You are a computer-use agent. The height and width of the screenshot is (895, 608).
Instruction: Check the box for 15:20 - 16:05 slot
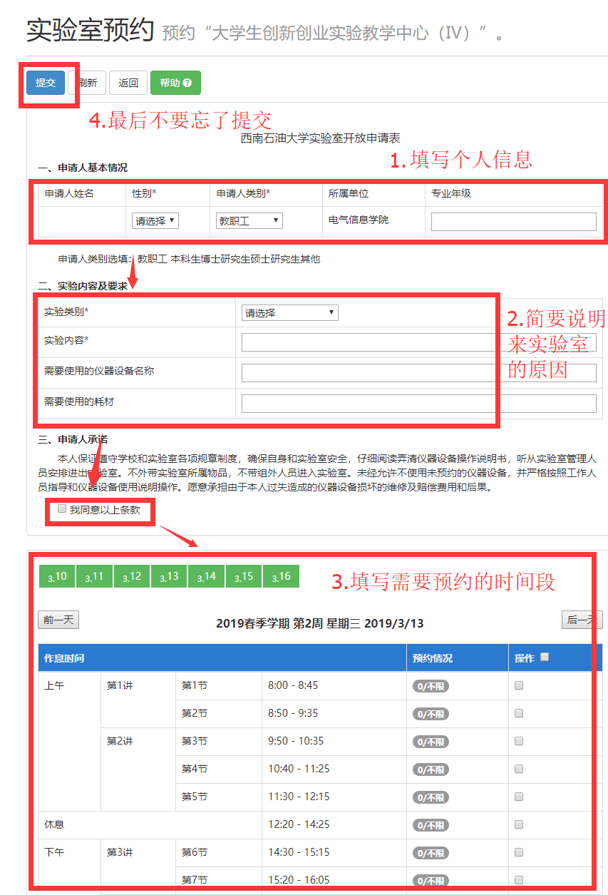pyautogui.click(x=519, y=880)
